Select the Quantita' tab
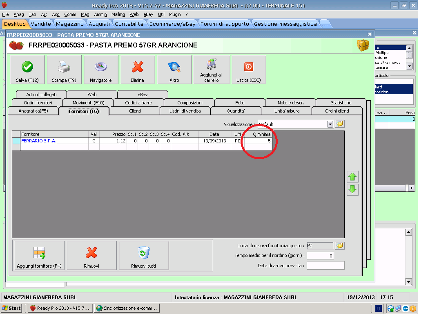 (x=236, y=111)
